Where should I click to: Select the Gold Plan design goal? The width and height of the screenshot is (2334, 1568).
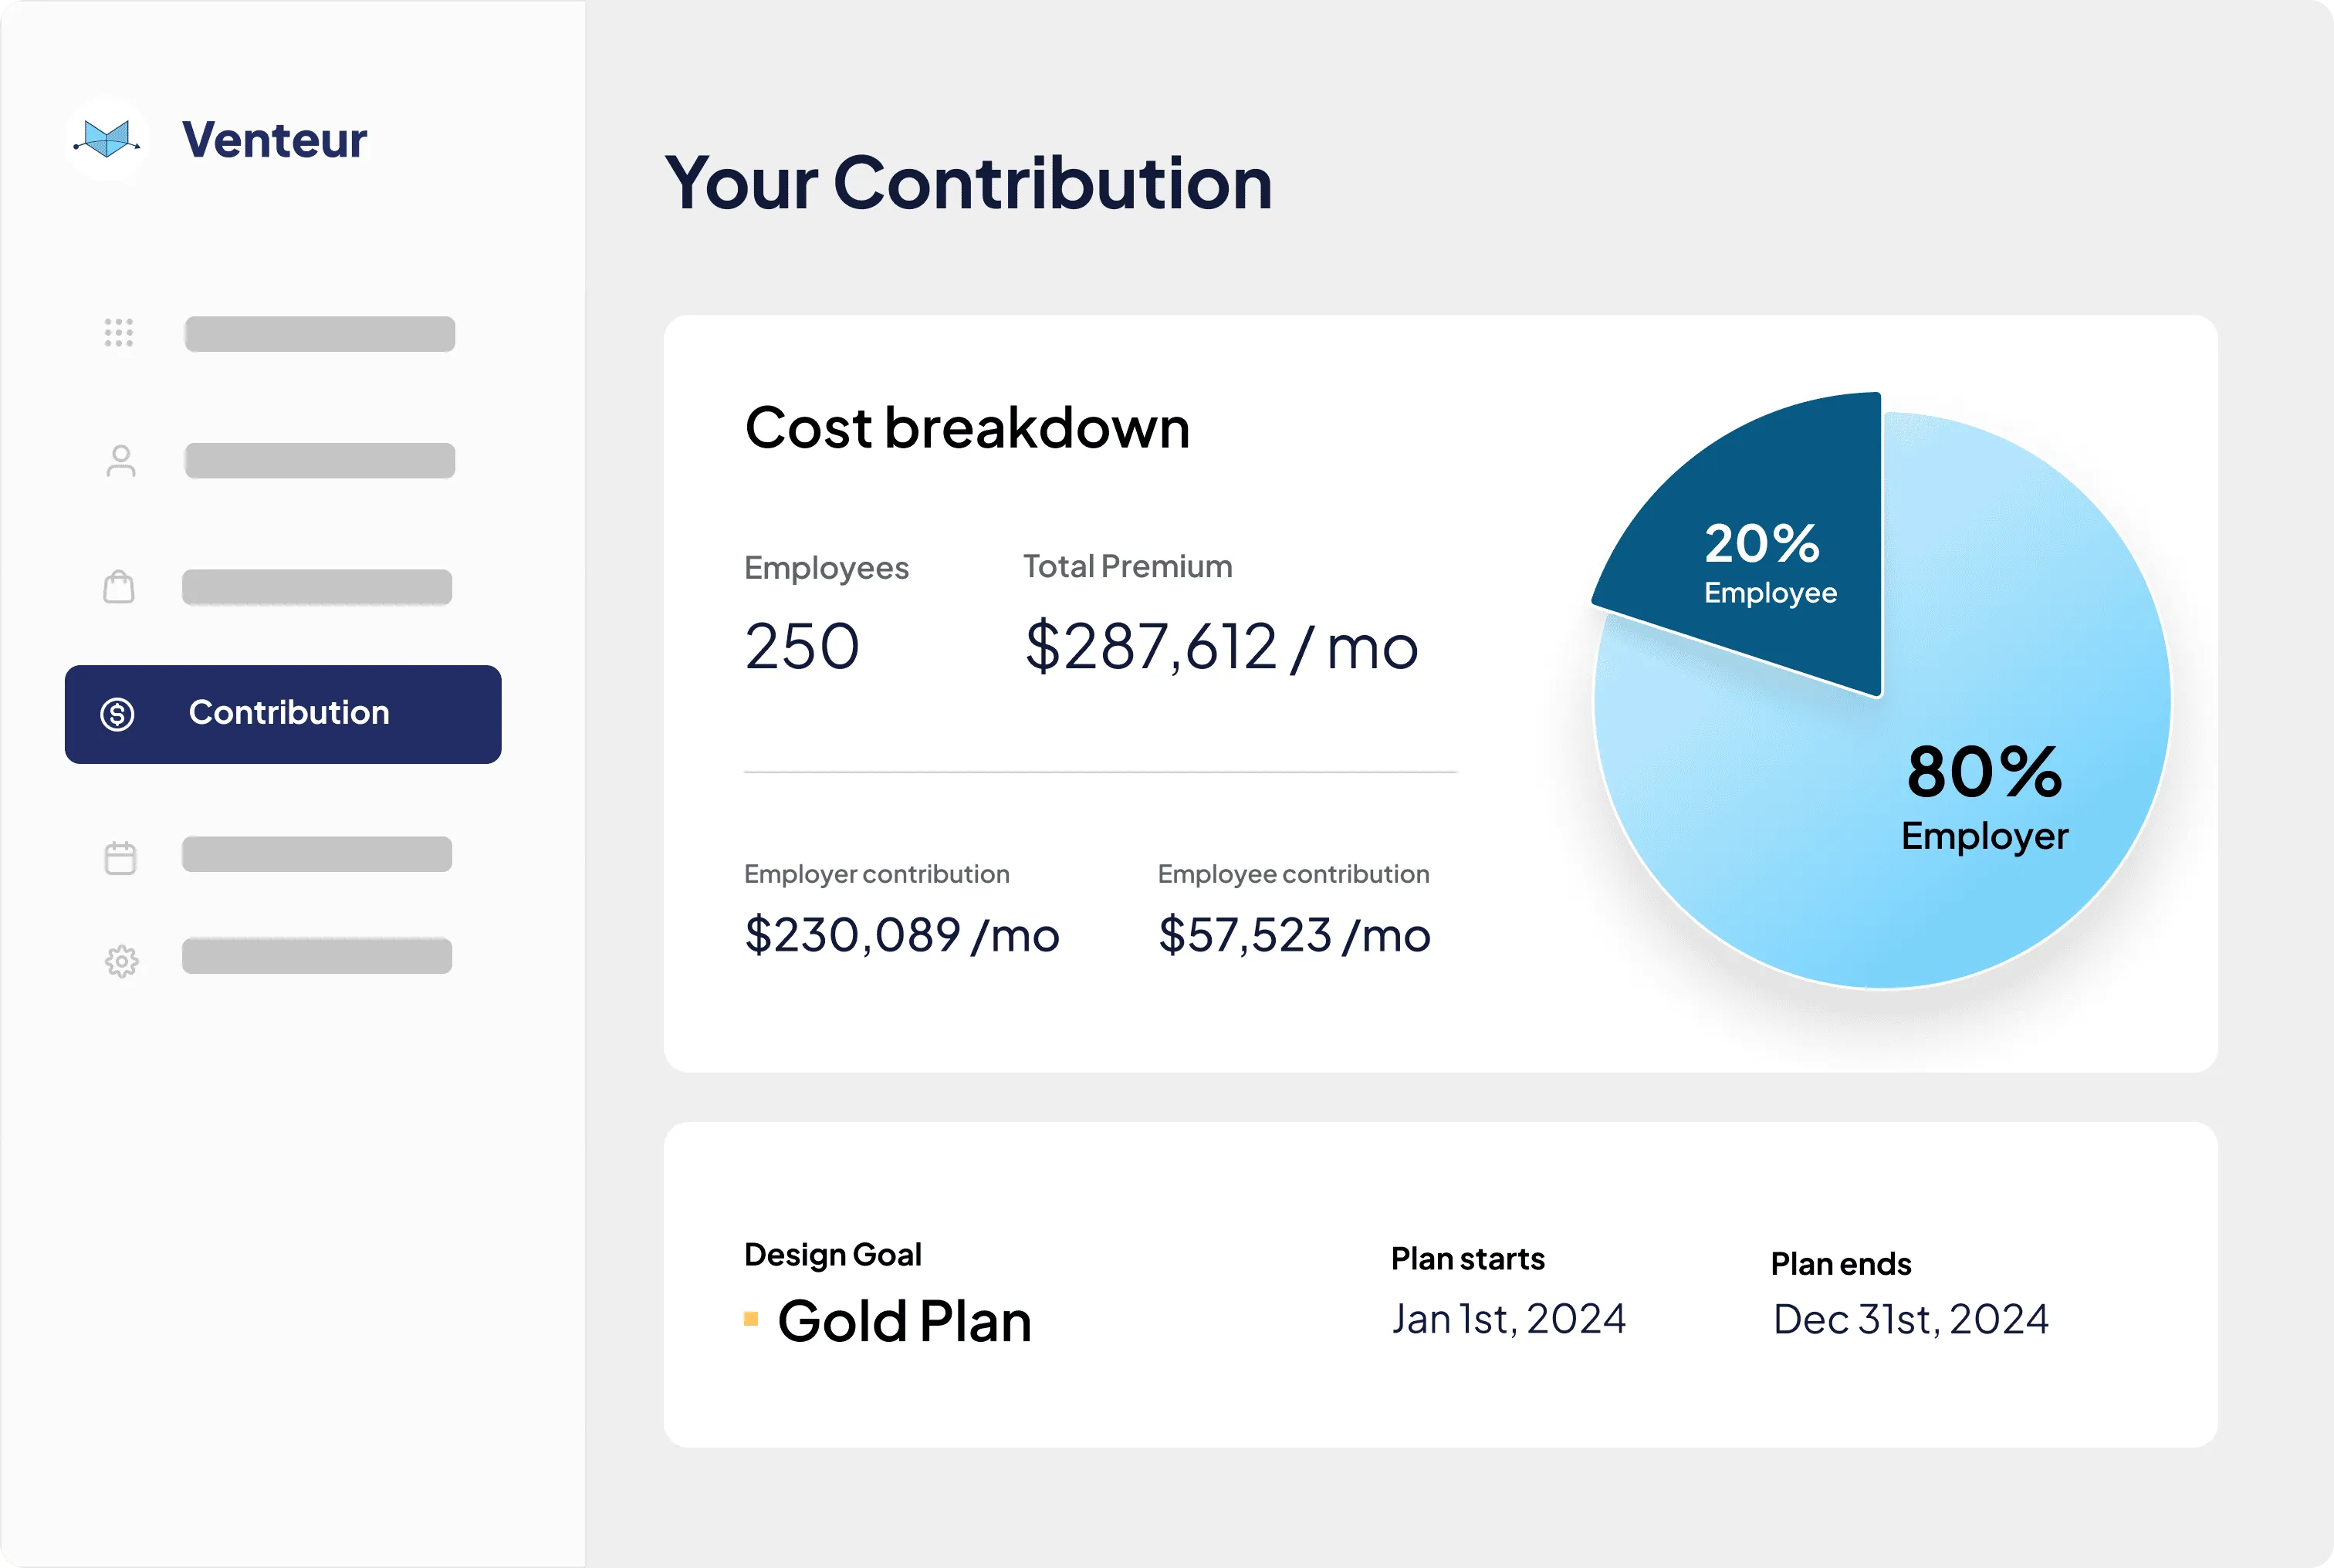904,1321
